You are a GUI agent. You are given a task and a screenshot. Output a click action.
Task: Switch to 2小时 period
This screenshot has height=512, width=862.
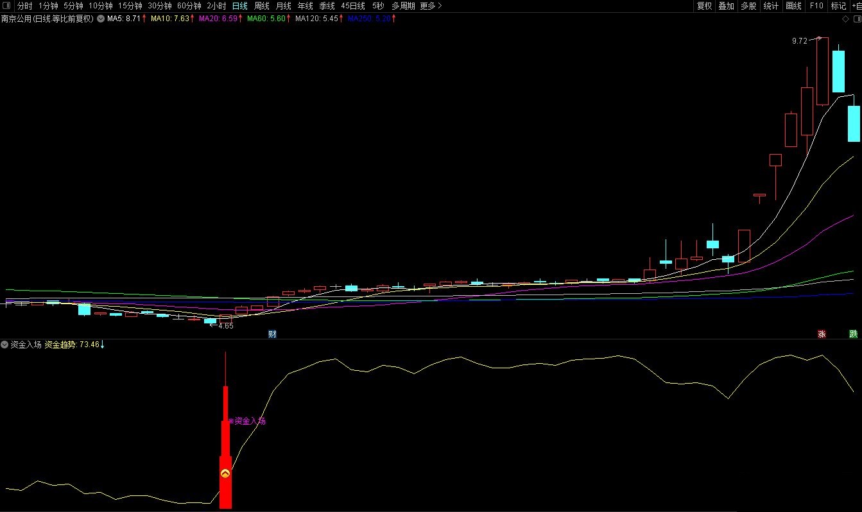[x=216, y=6]
